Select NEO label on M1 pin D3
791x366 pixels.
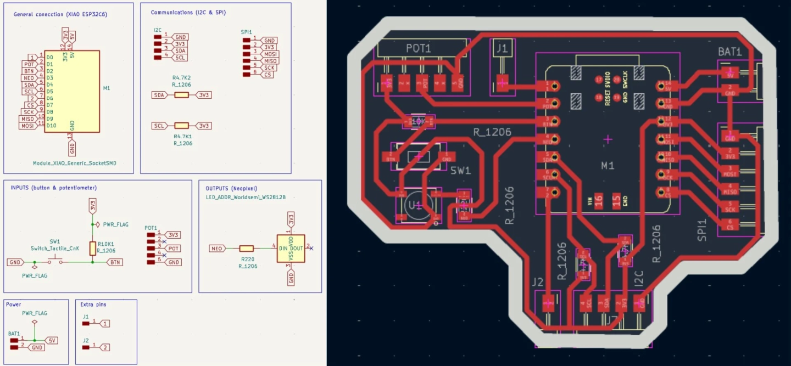[x=29, y=78]
